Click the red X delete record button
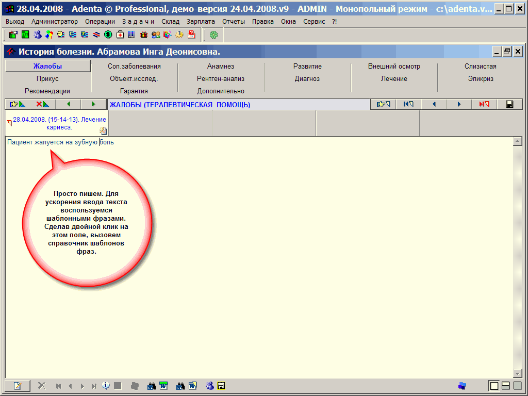The image size is (528, 396). (43, 104)
